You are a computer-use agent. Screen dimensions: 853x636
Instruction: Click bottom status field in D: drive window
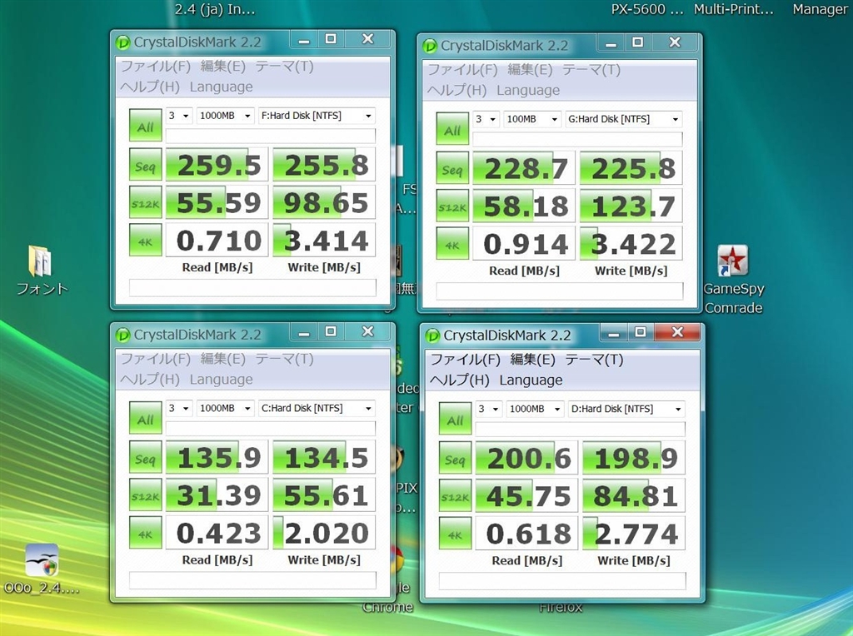click(562, 580)
